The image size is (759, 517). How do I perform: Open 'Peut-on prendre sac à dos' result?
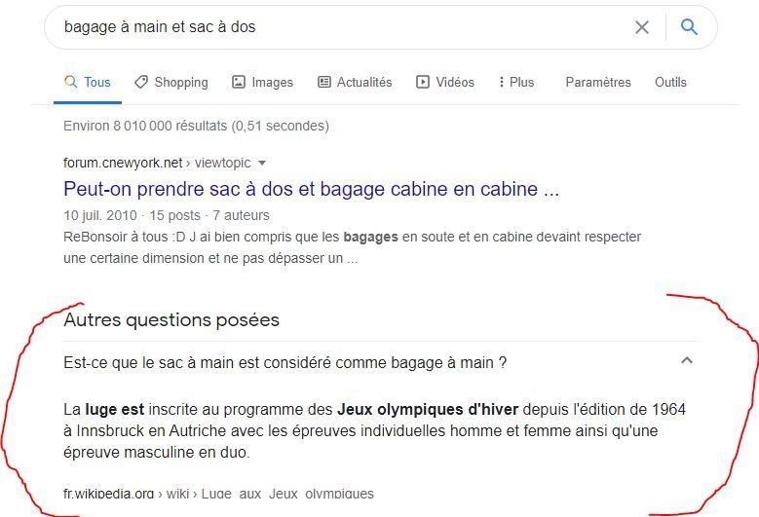pos(311,189)
